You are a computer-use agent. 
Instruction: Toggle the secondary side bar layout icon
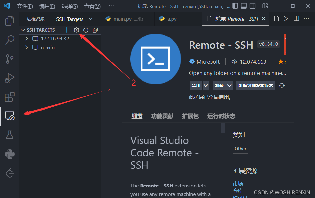point(253,6)
